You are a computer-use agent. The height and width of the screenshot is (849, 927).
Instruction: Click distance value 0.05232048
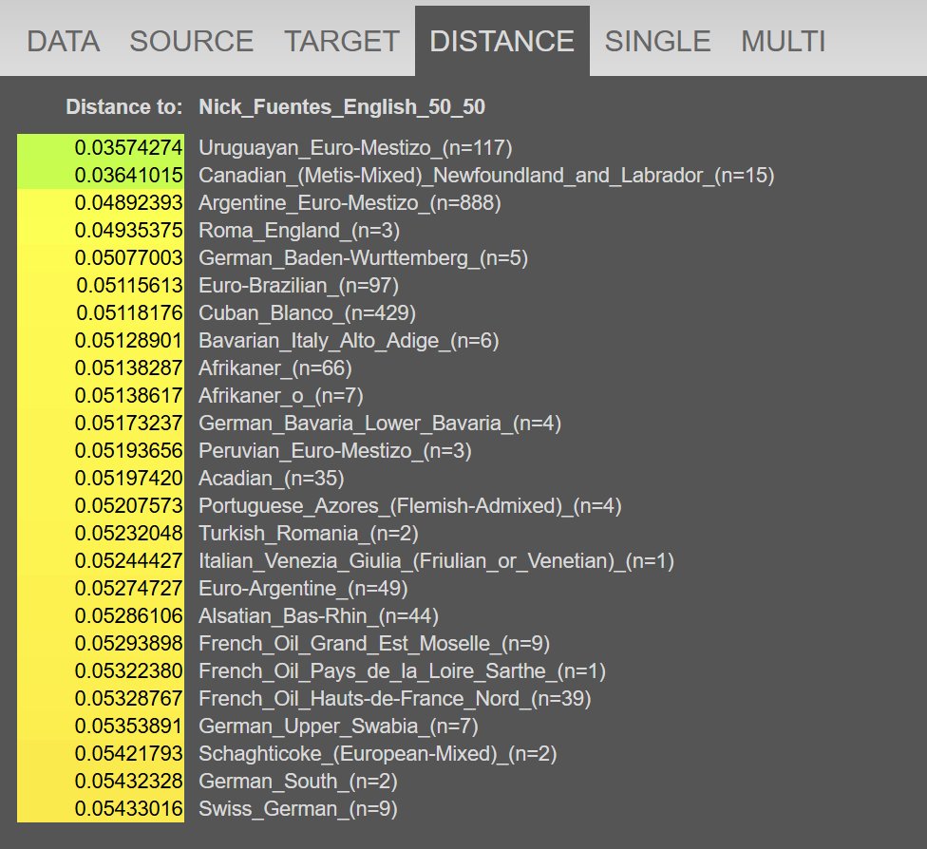pos(129,534)
